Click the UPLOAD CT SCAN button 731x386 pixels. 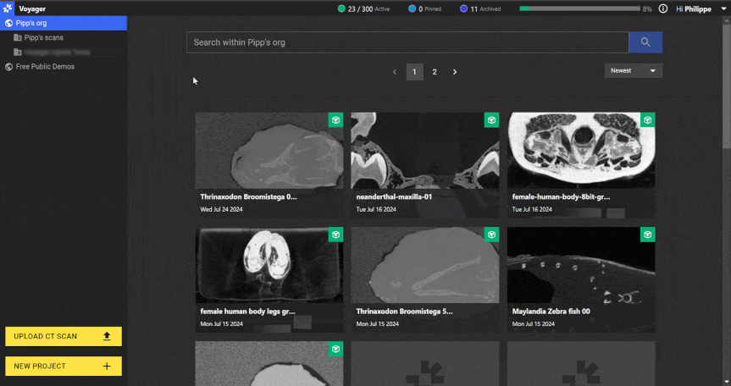(64, 336)
